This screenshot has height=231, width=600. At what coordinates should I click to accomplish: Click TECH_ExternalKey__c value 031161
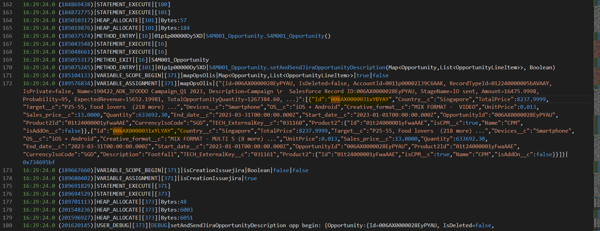tap(264, 154)
